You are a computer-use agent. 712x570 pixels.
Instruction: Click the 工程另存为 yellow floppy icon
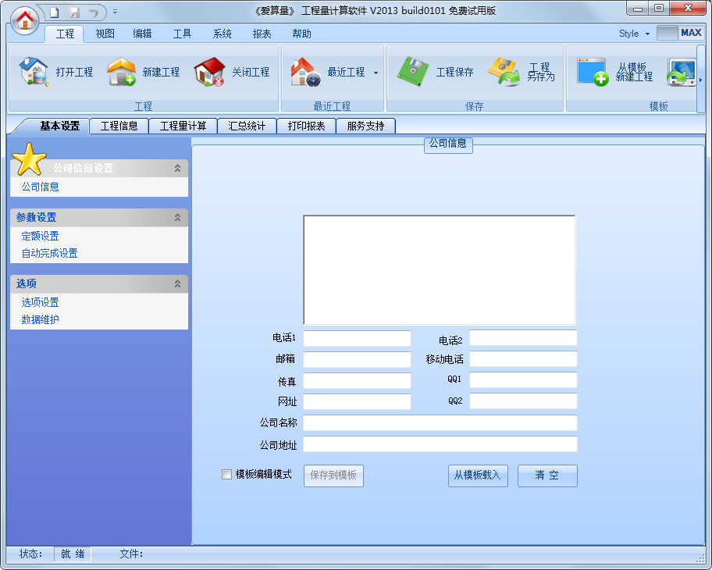(x=504, y=72)
